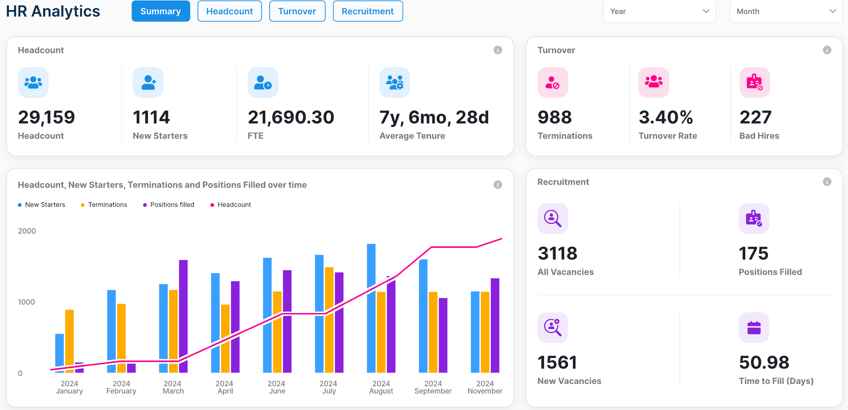Click the Headcount people group icon
848x410 pixels.
(33, 82)
